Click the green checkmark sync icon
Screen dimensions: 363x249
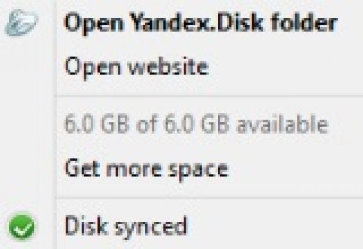22,227
